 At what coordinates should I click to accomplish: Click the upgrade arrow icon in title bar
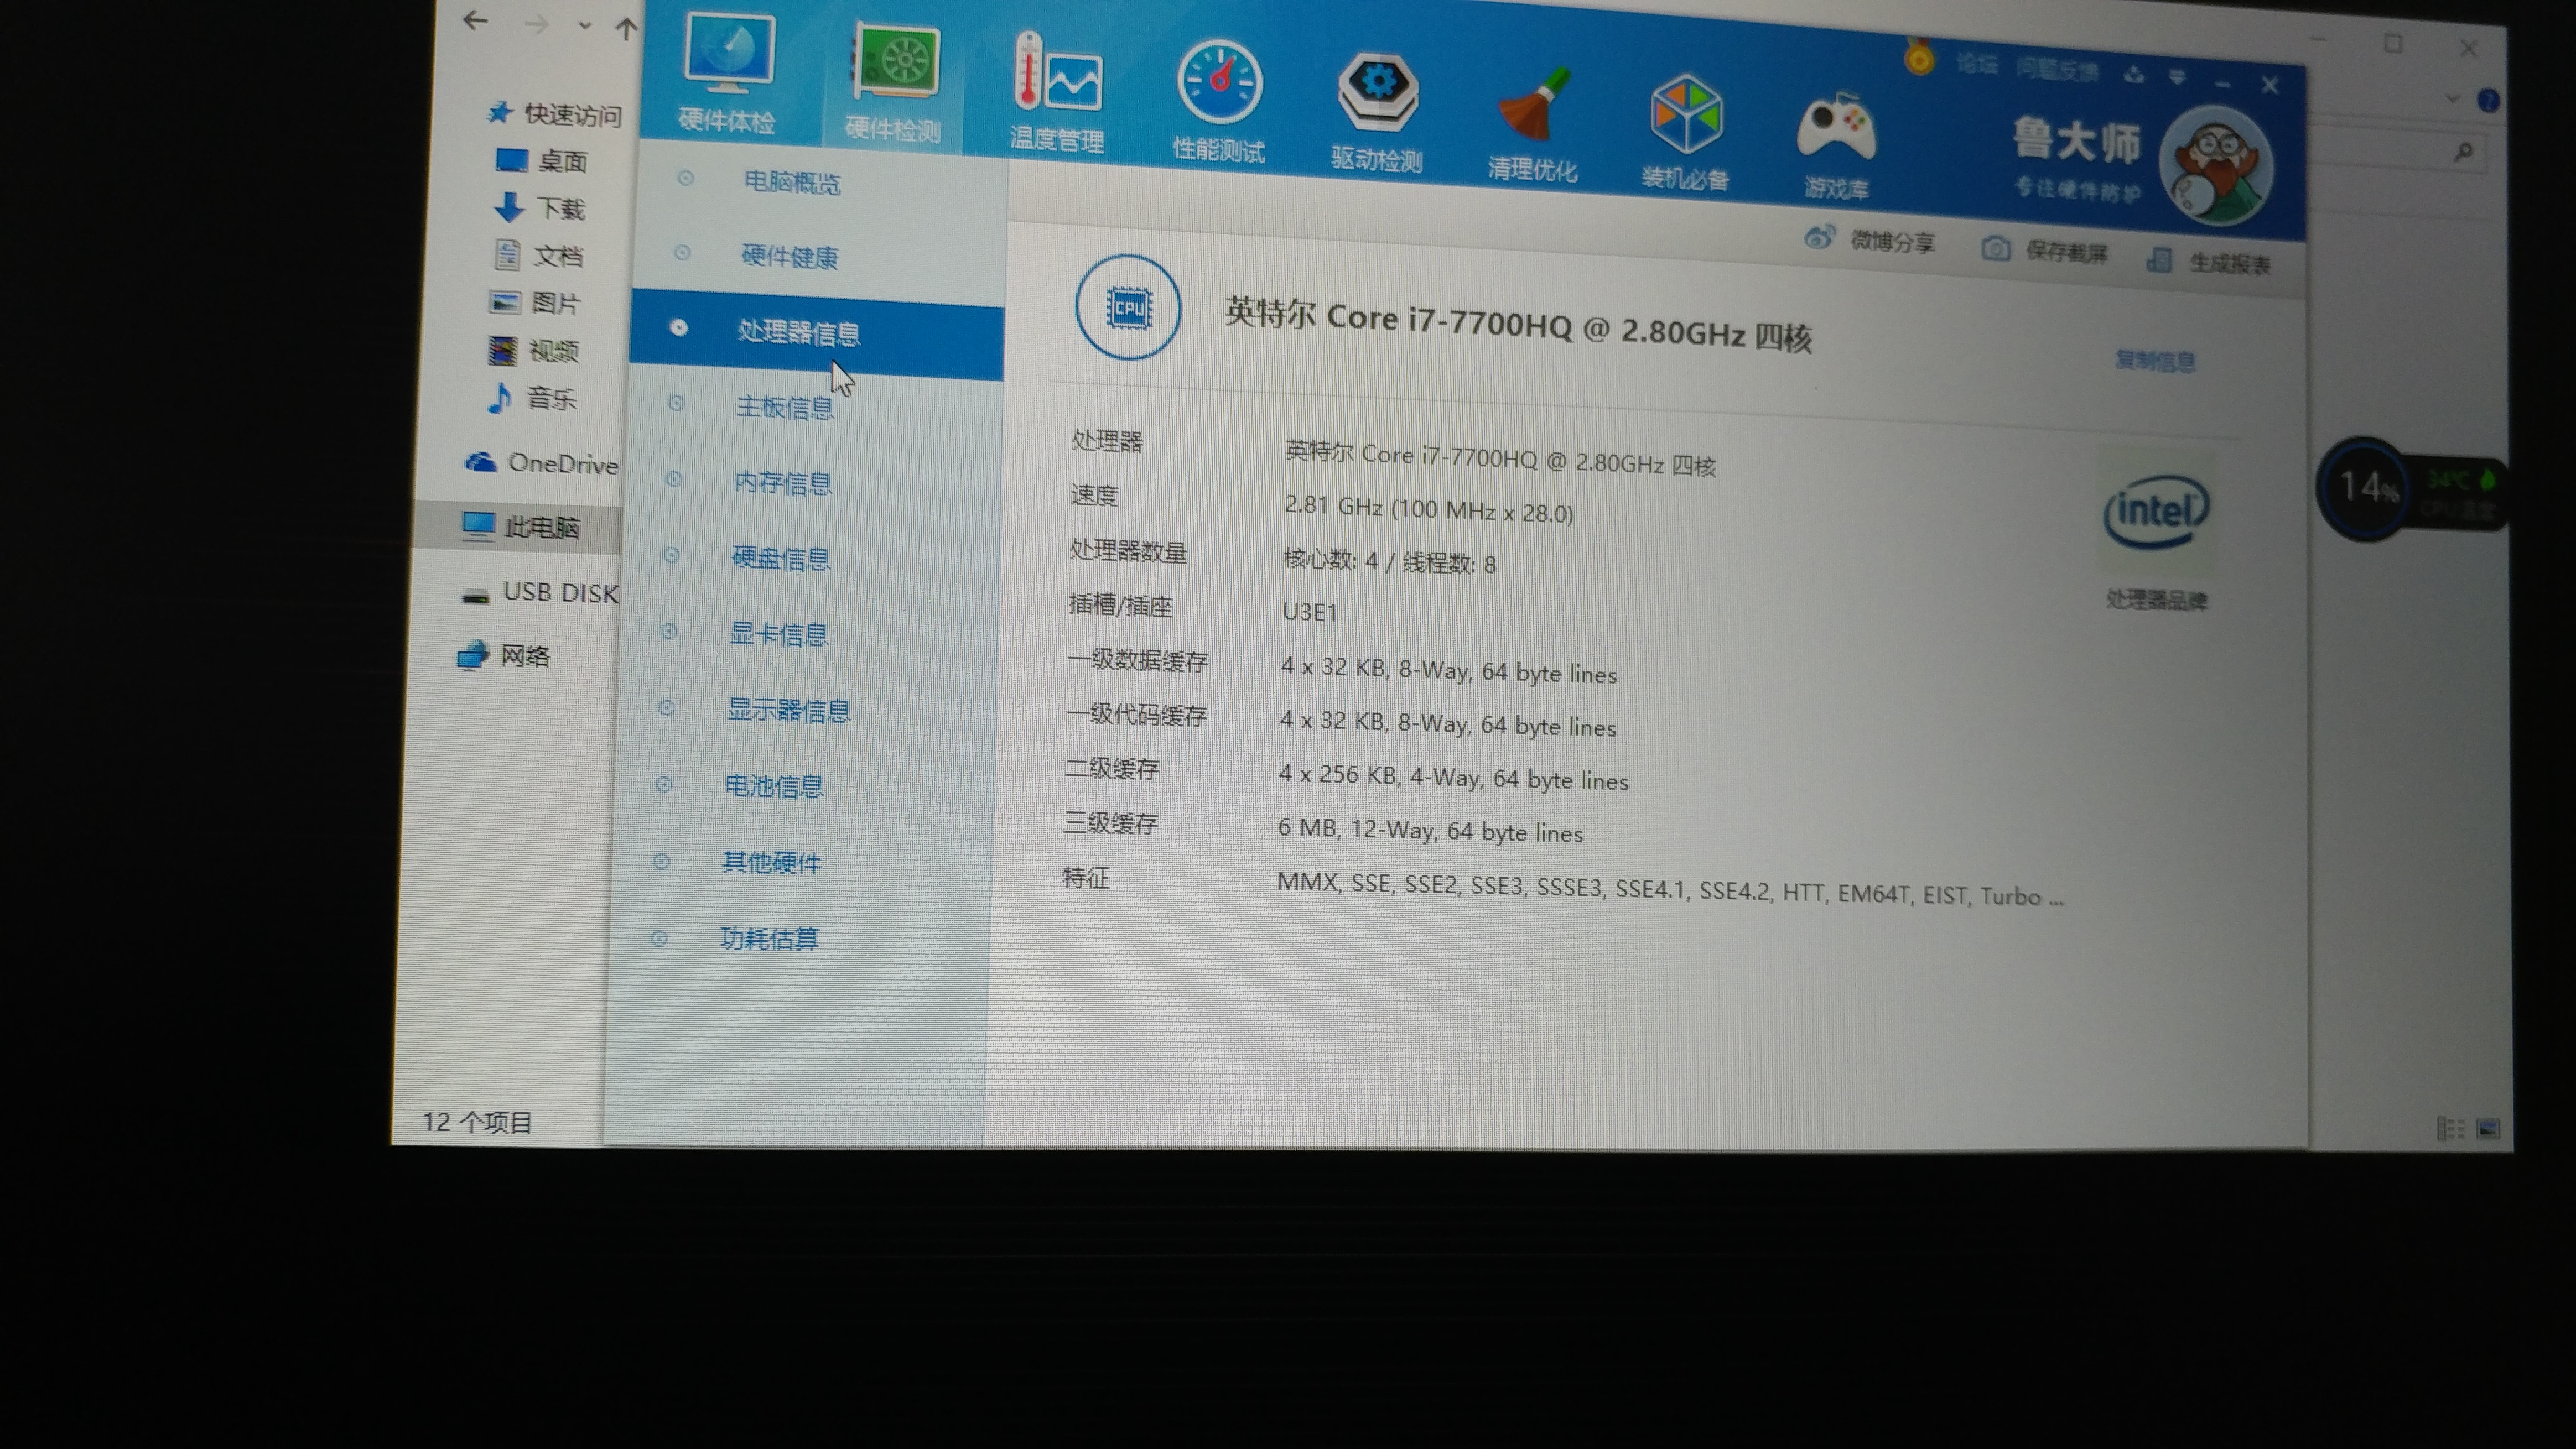click(x=2134, y=75)
